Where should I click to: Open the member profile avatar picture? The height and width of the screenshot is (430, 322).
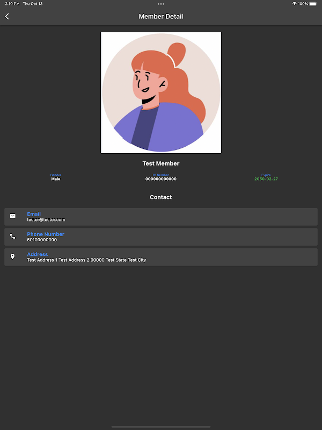(161, 92)
